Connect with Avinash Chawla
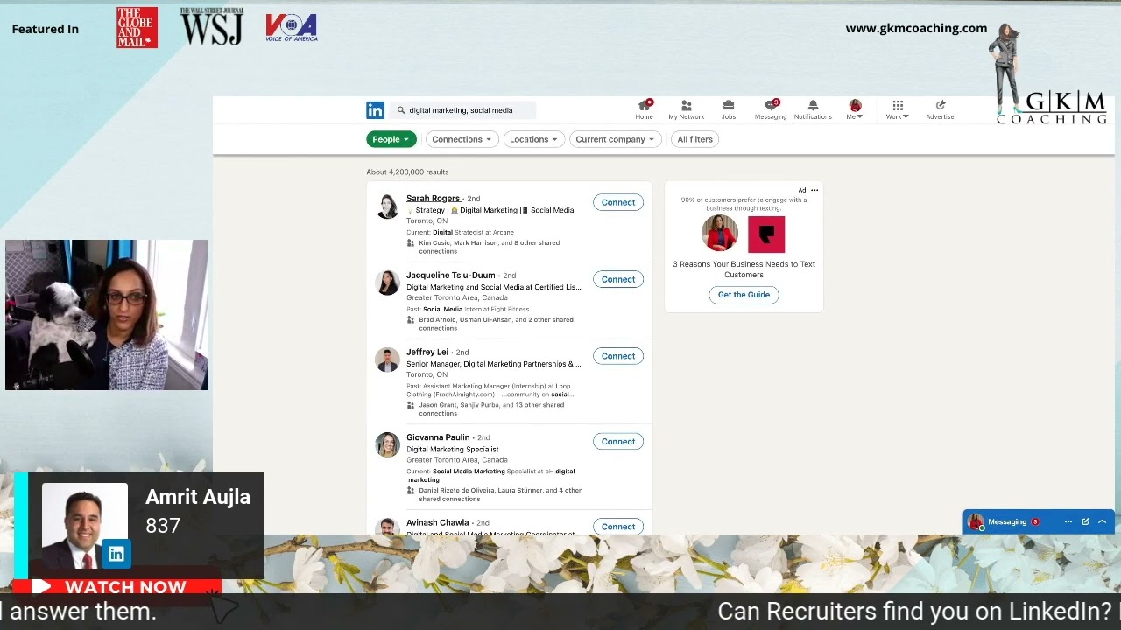The width and height of the screenshot is (1121, 630). tap(618, 527)
